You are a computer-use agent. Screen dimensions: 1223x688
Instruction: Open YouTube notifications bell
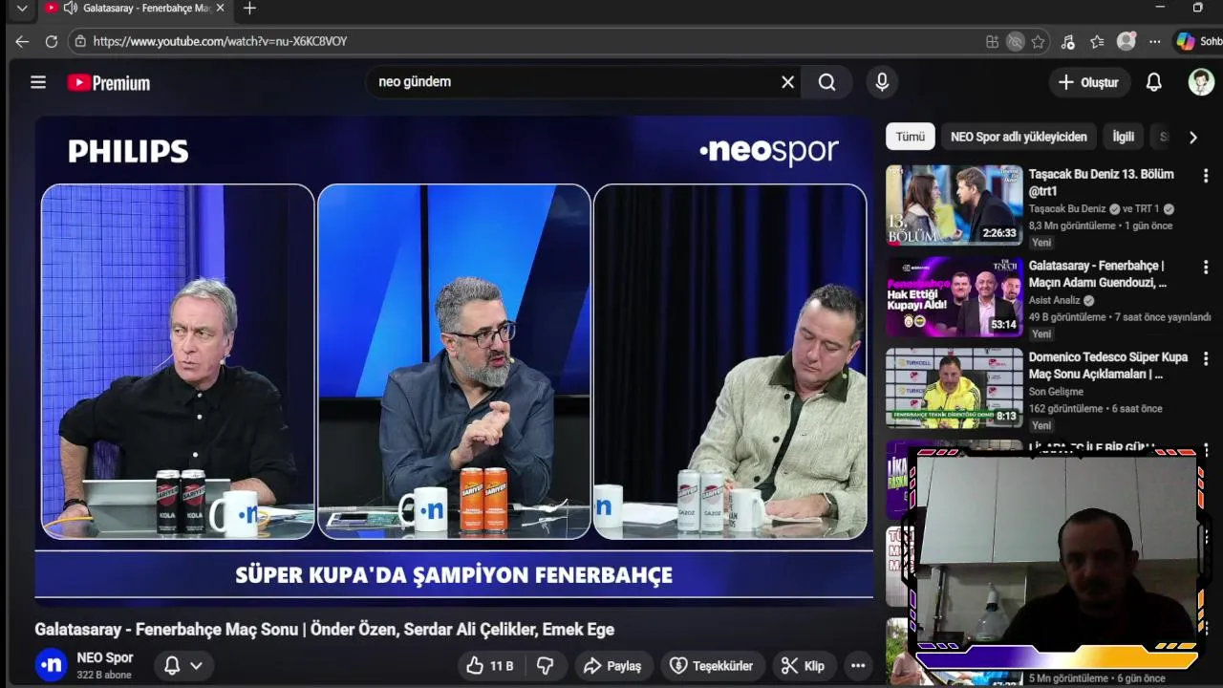pyautogui.click(x=1154, y=82)
